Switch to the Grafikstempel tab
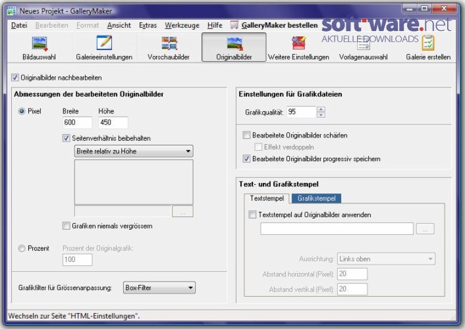 click(x=316, y=198)
